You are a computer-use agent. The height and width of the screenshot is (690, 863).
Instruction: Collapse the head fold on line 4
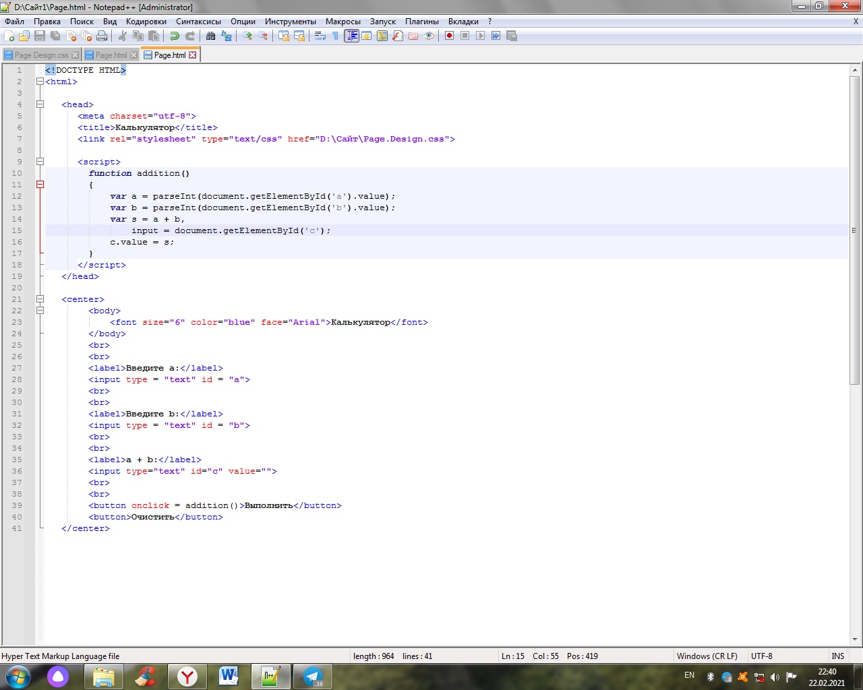tap(40, 104)
